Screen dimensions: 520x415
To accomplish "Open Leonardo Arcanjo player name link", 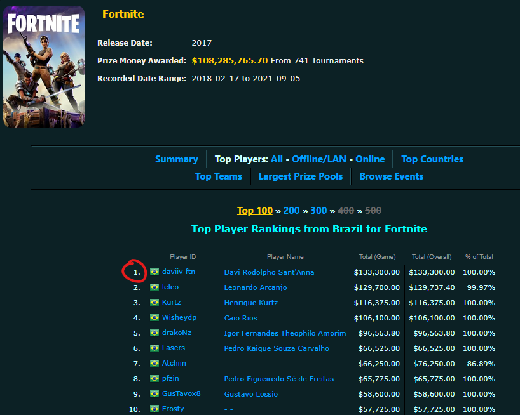I will tap(256, 287).
